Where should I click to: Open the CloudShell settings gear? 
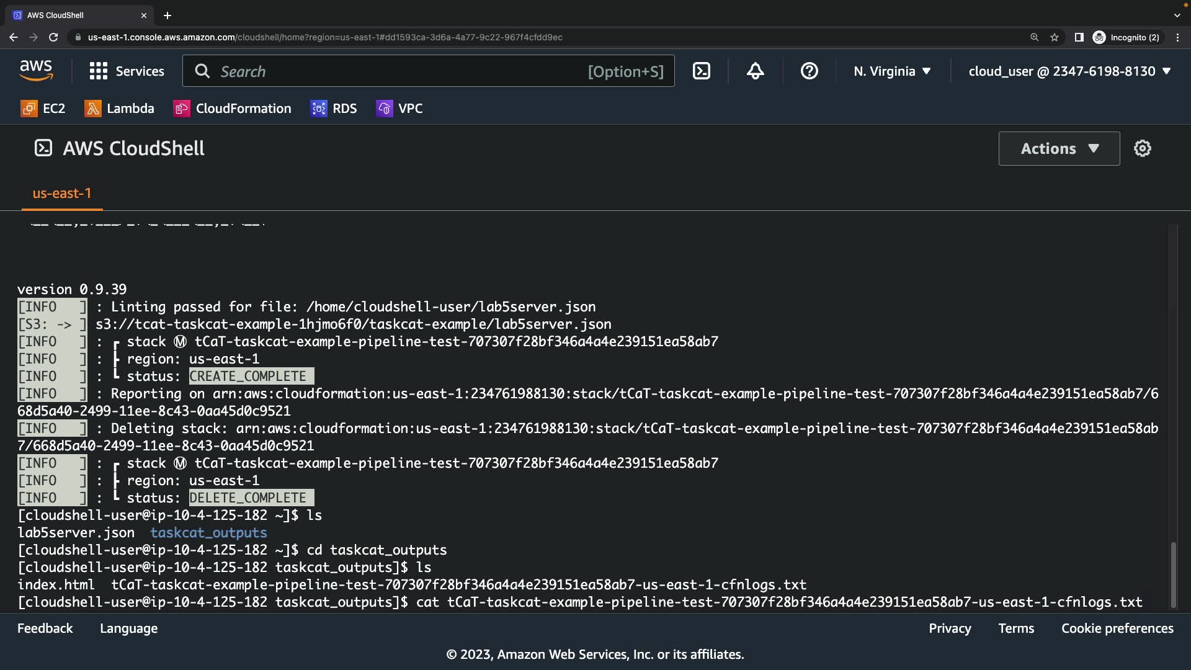[x=1142, y=148]
